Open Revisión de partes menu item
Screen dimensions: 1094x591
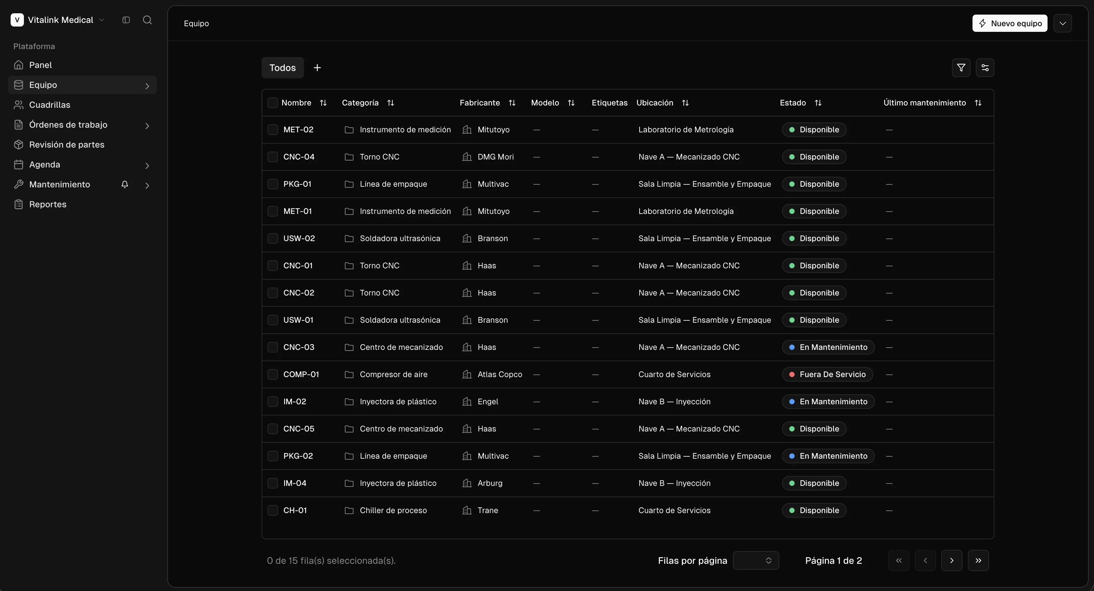(x=82, y=145)
